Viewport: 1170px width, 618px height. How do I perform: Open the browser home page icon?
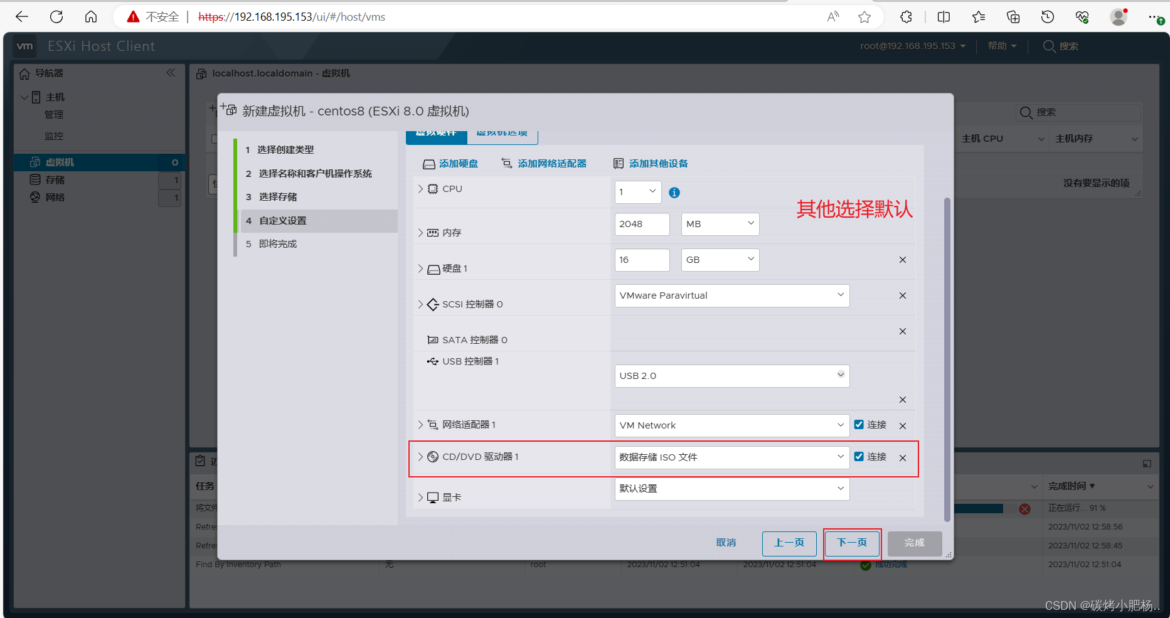91,17
